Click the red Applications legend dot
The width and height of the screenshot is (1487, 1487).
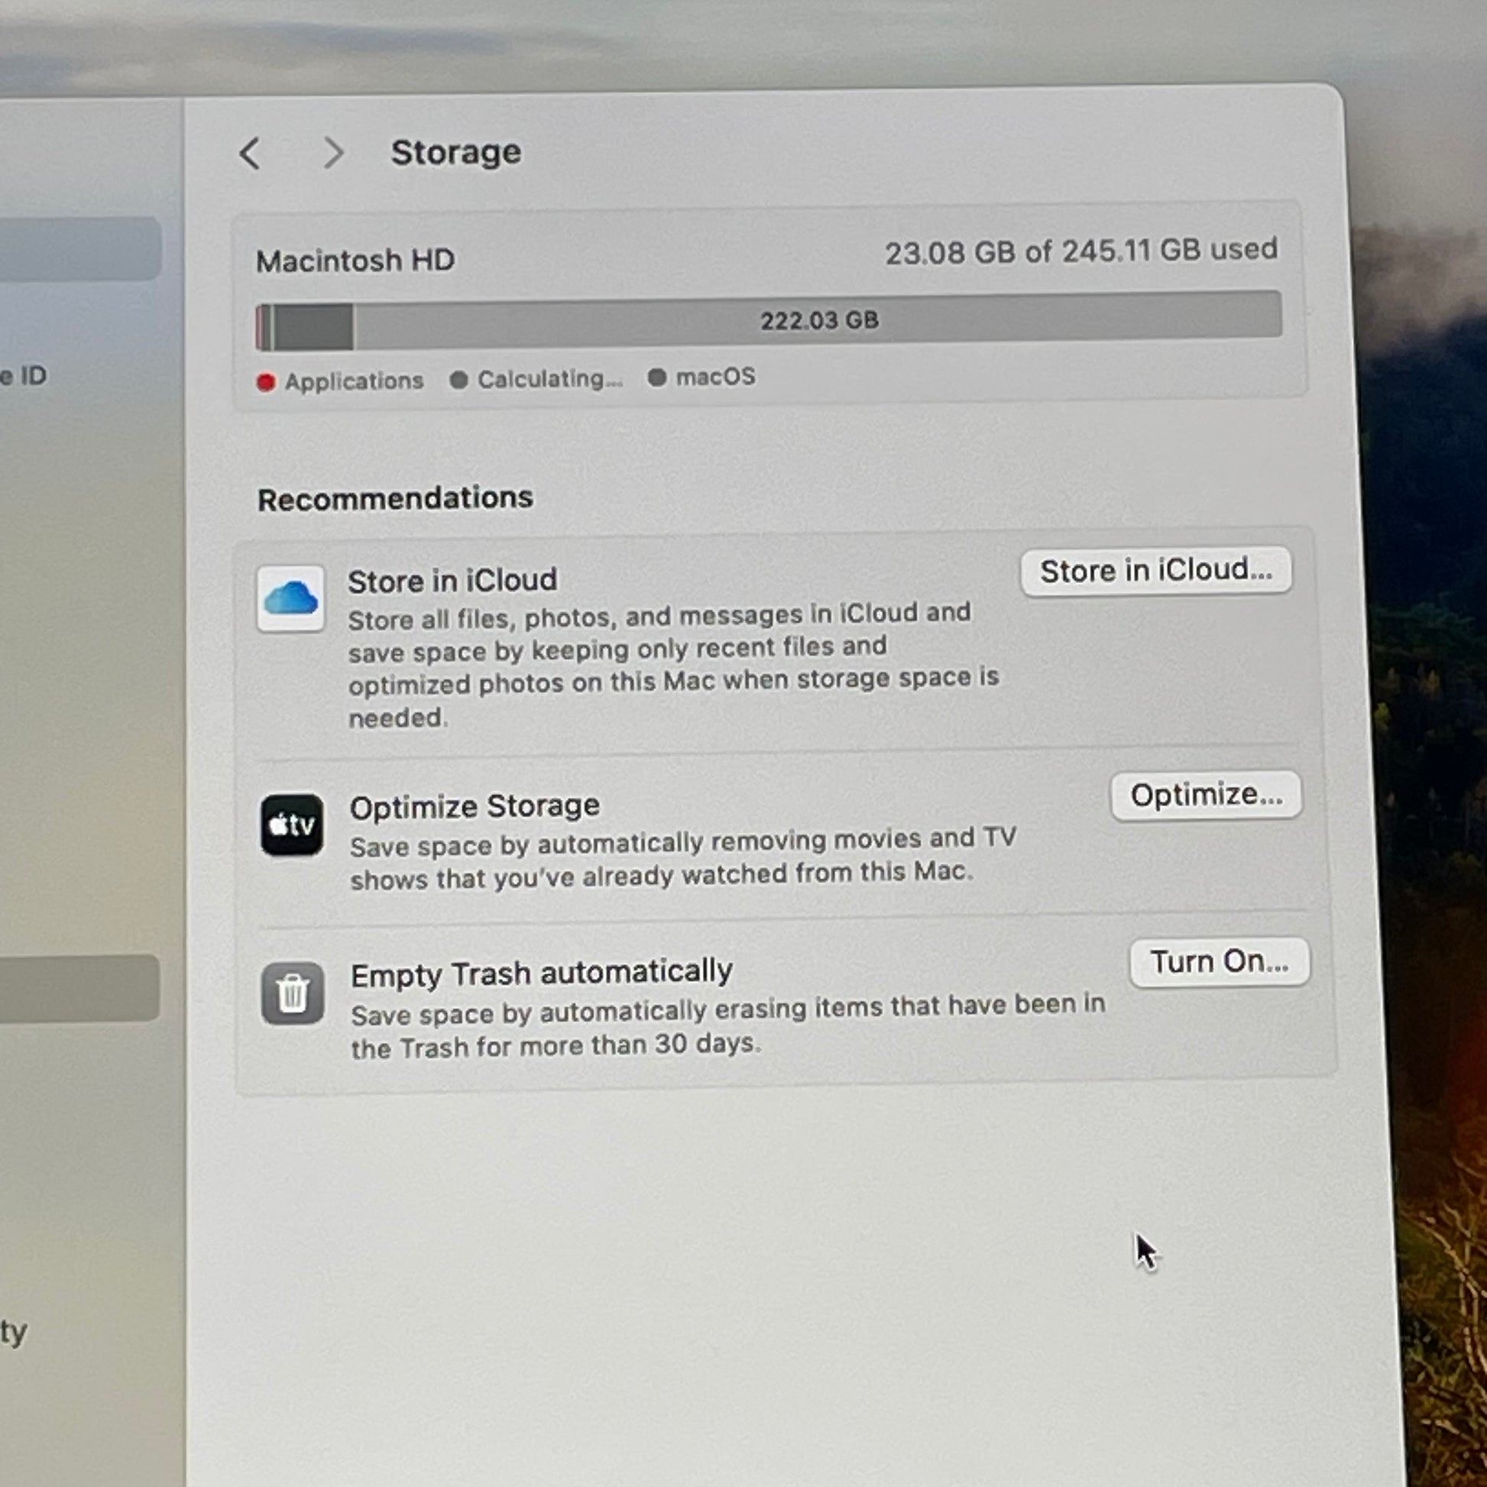[266, 382]
